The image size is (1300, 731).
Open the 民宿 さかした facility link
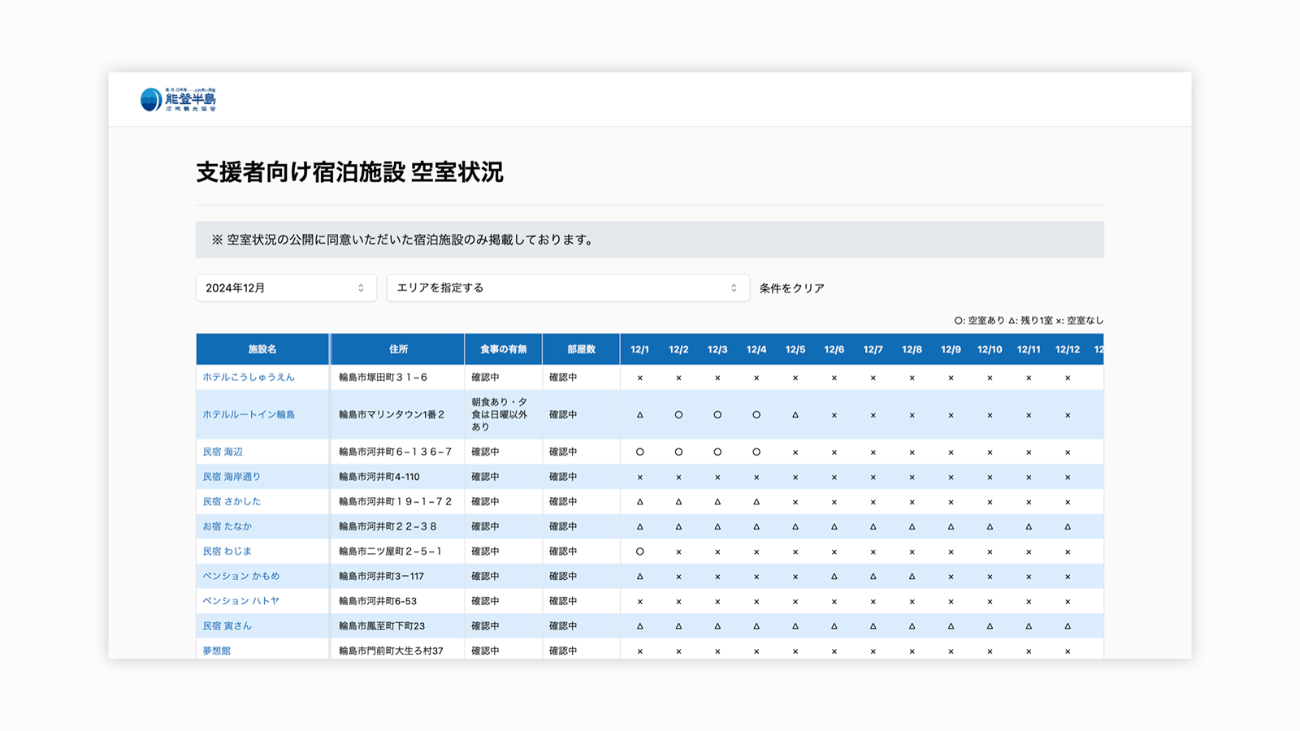click(x=232, y=502)
